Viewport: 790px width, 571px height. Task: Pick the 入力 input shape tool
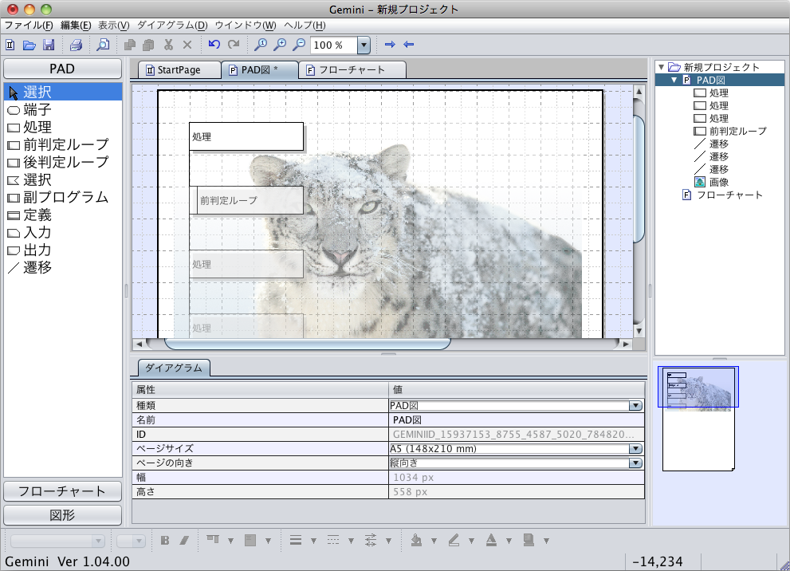click(63, 233)
